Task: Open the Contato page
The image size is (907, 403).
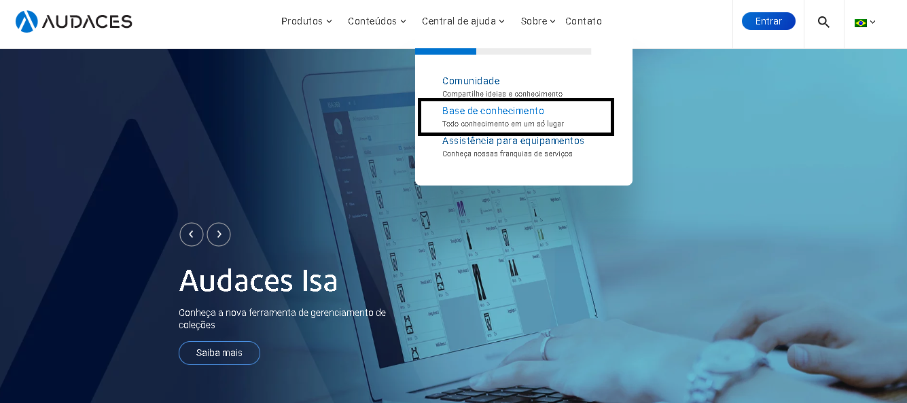Action: tap(584, 21)
